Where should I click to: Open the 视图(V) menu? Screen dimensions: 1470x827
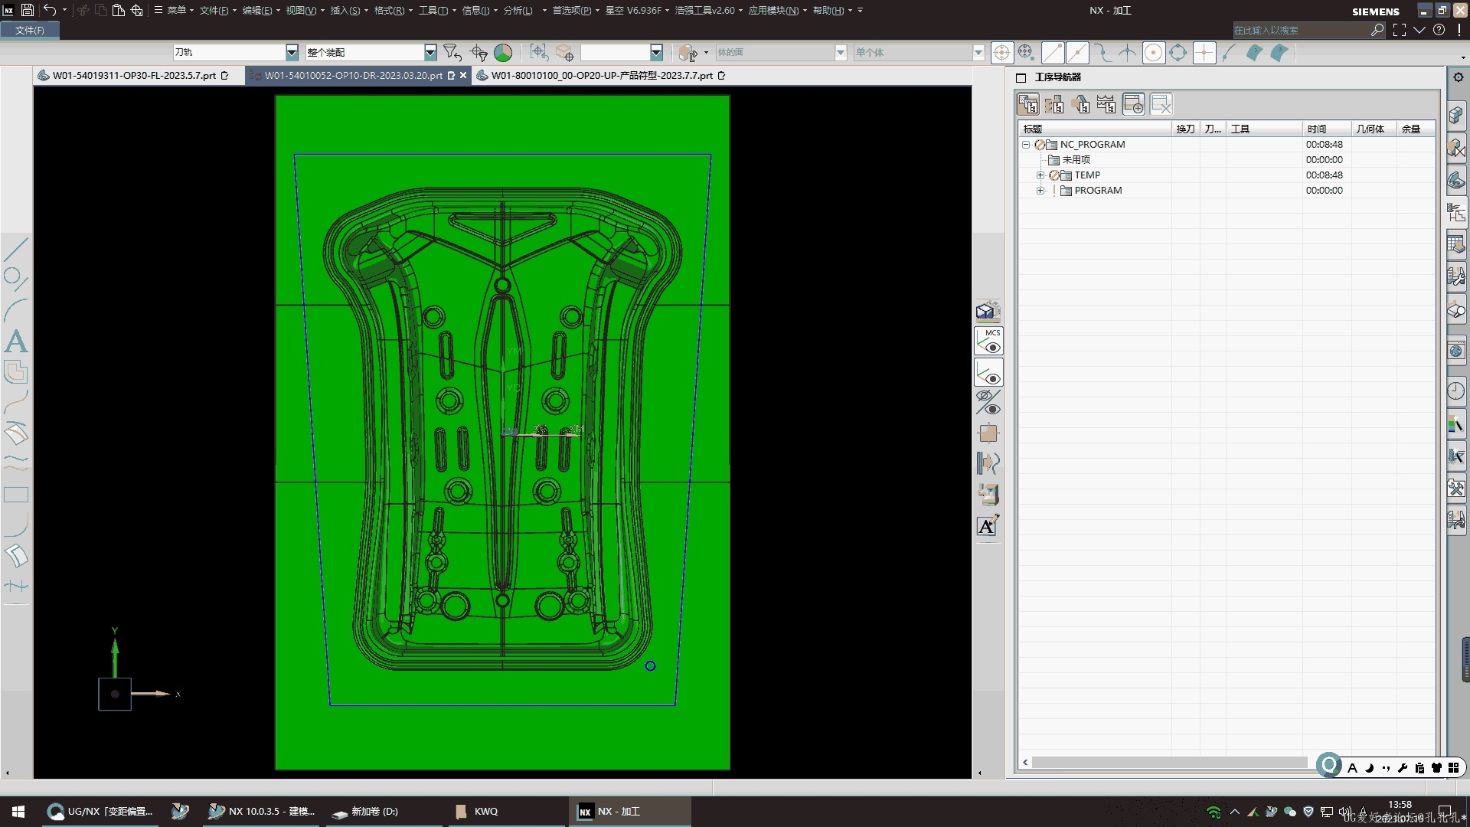pyautogui.click(x=305, y=10)
